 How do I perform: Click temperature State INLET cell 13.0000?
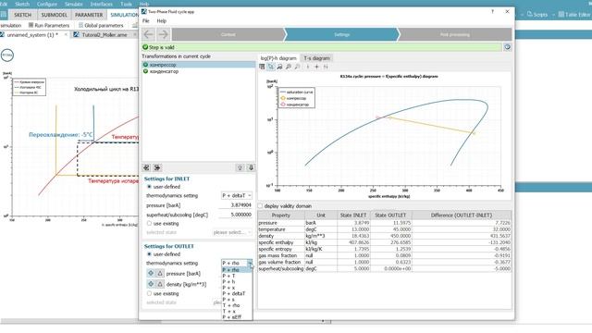pos(353,229)
